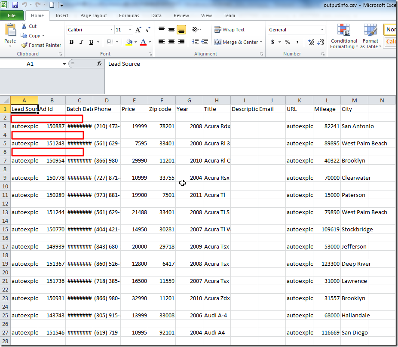Increase font size with Grow Font icon
This screenshot has height=347, width=398.
[x=138, y=30]
